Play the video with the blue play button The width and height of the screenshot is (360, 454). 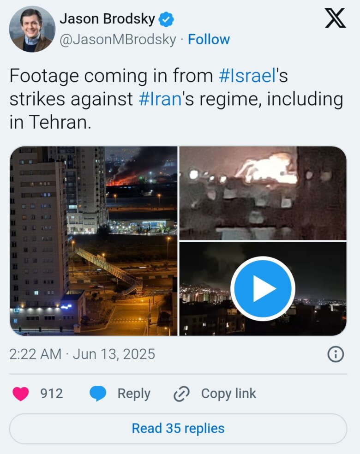(x=263, y=289)
